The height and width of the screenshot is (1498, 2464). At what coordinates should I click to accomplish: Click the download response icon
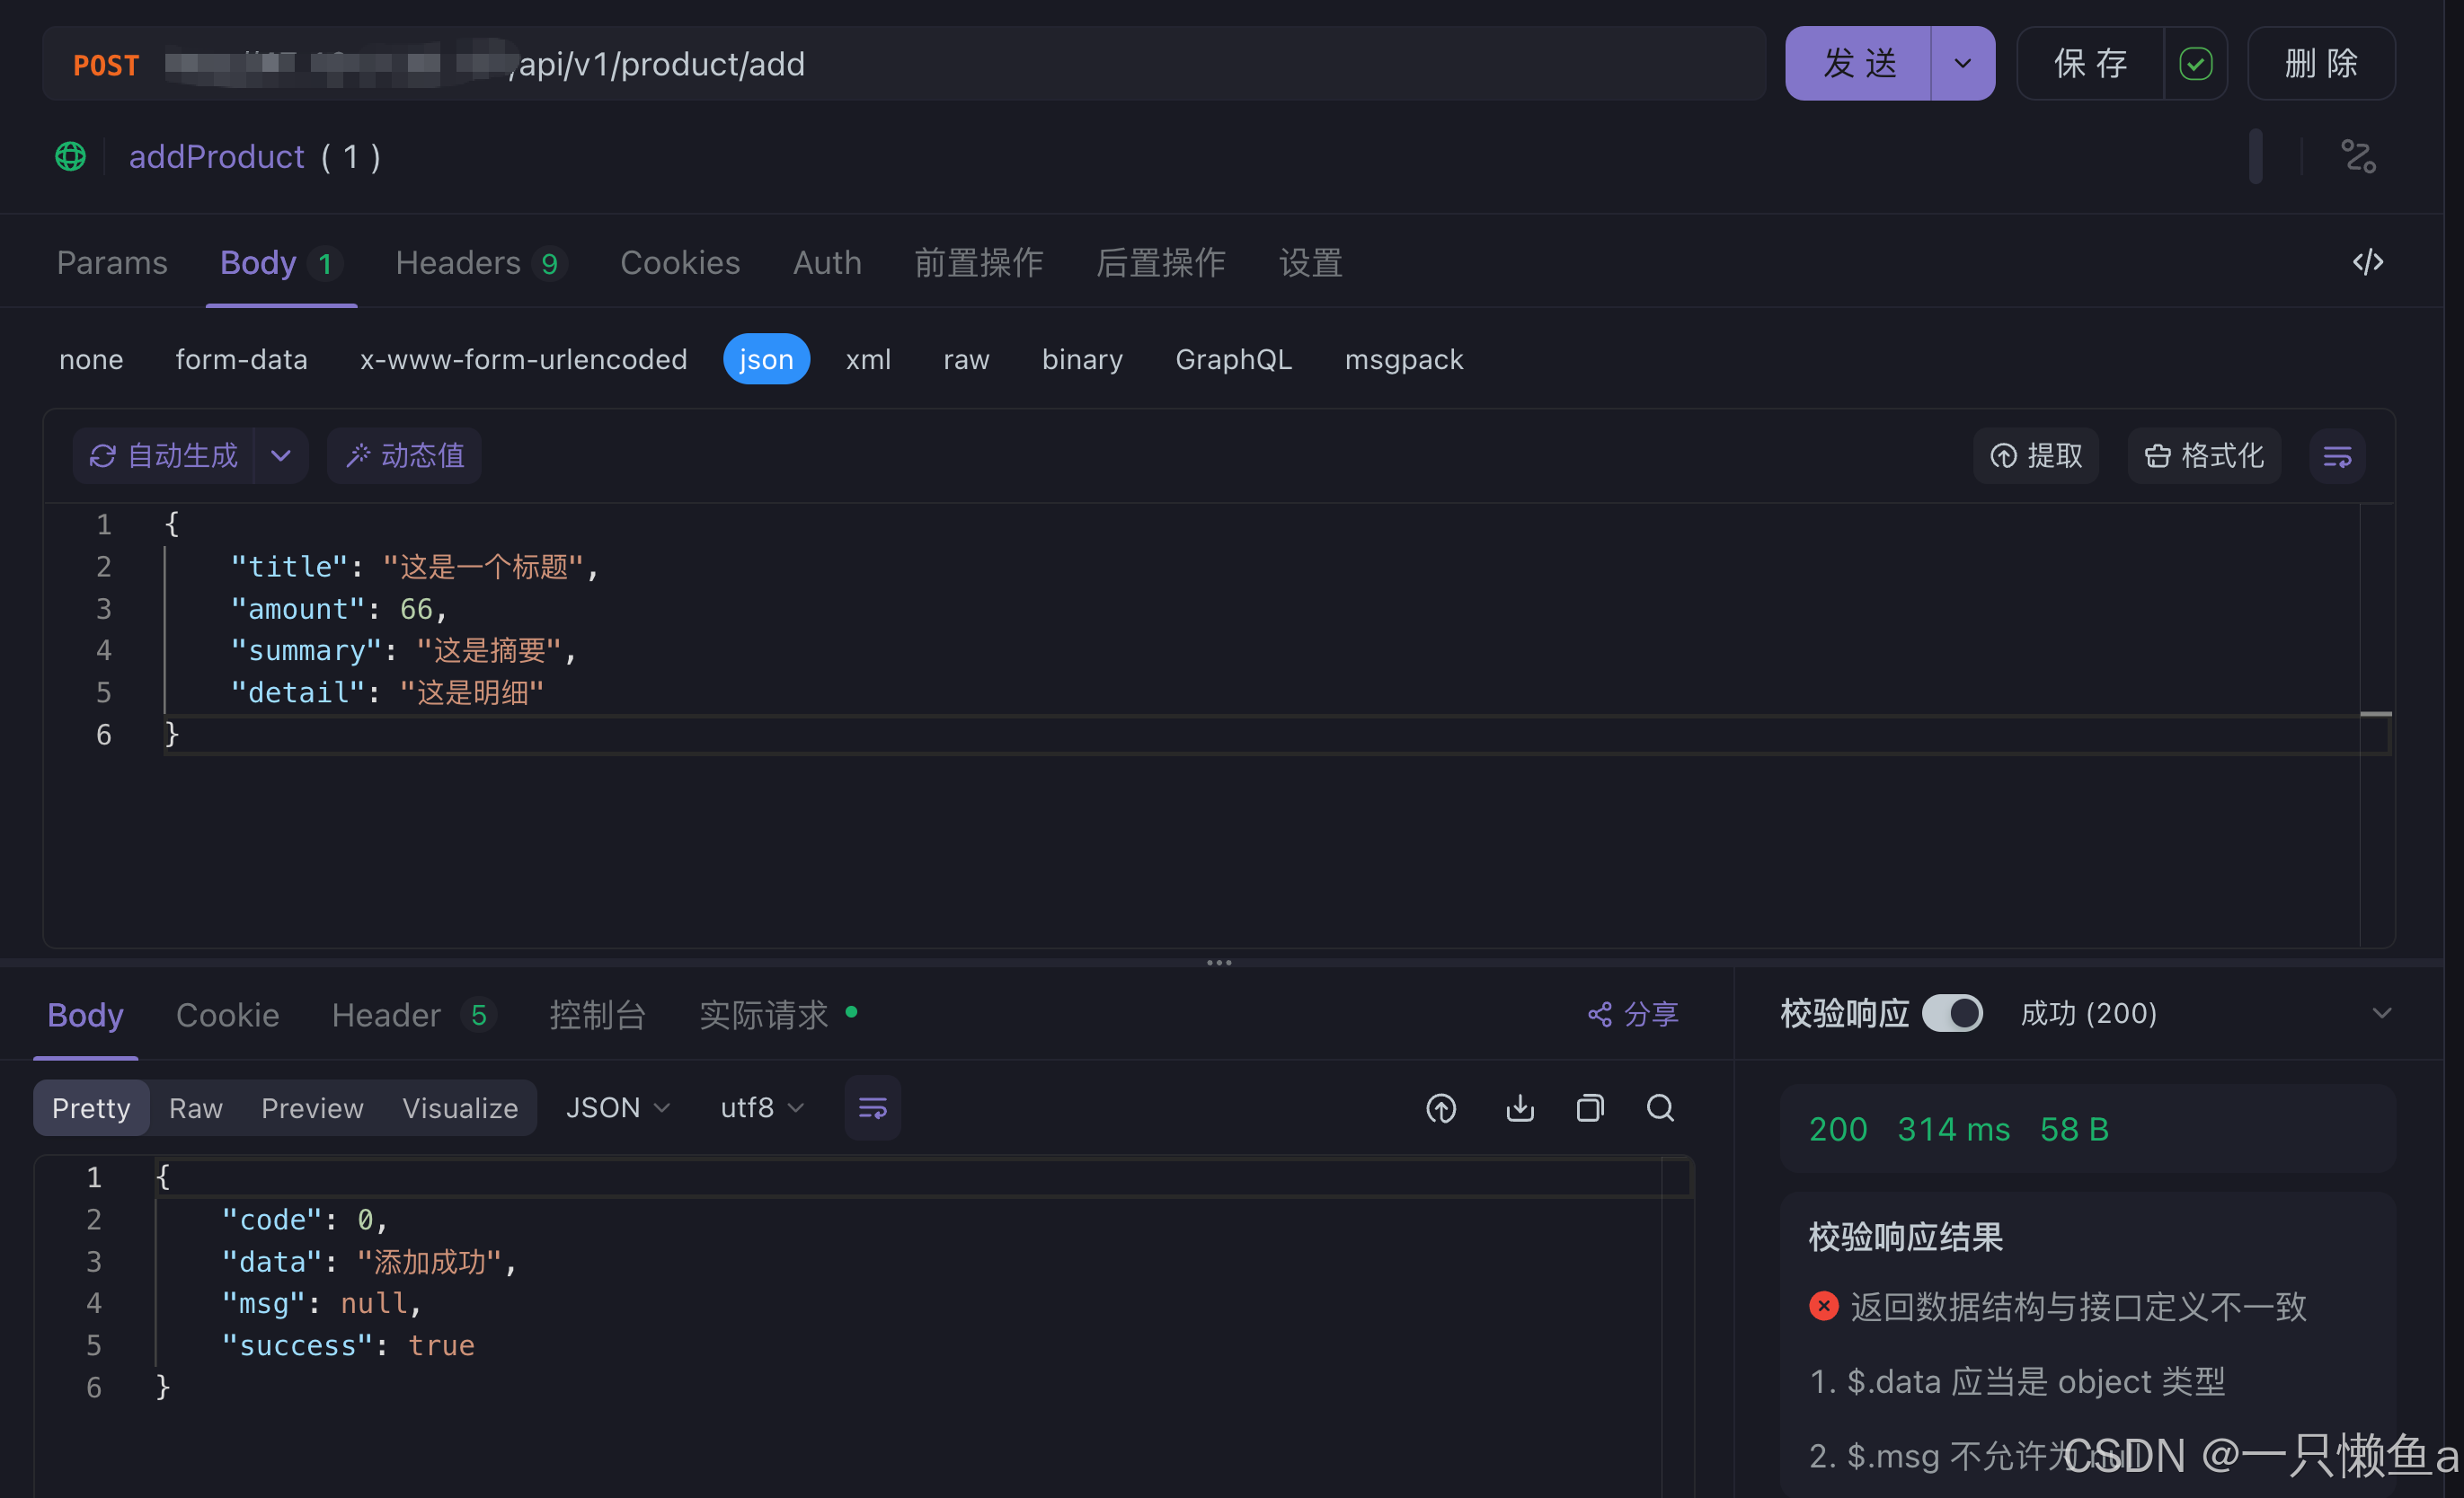click(1519, 1107)
